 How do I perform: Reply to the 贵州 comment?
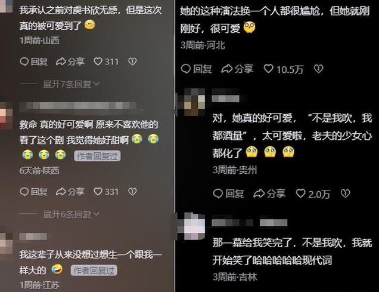point(228,193)
